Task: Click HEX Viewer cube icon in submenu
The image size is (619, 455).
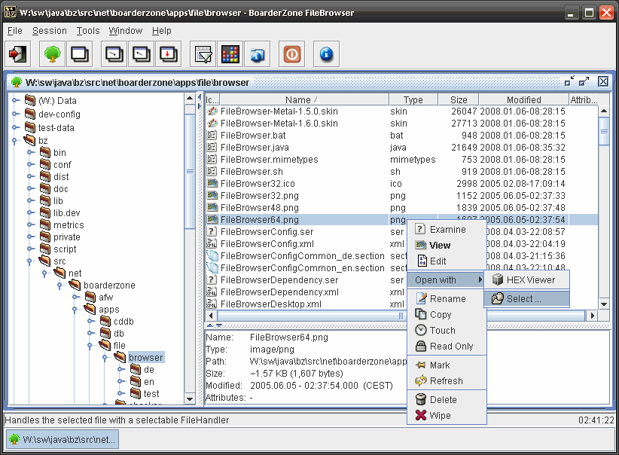Action: pos(498,279)
